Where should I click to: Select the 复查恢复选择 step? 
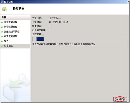(11, 22)
